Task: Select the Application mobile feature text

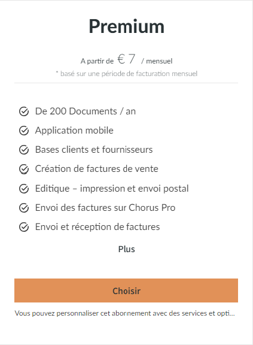Action: [74, 131]
